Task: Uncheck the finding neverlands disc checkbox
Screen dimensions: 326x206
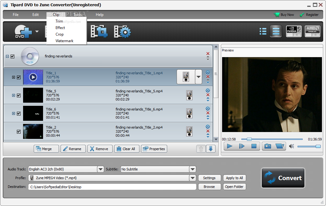Action: pyautogui.click(x=12, y=56)
